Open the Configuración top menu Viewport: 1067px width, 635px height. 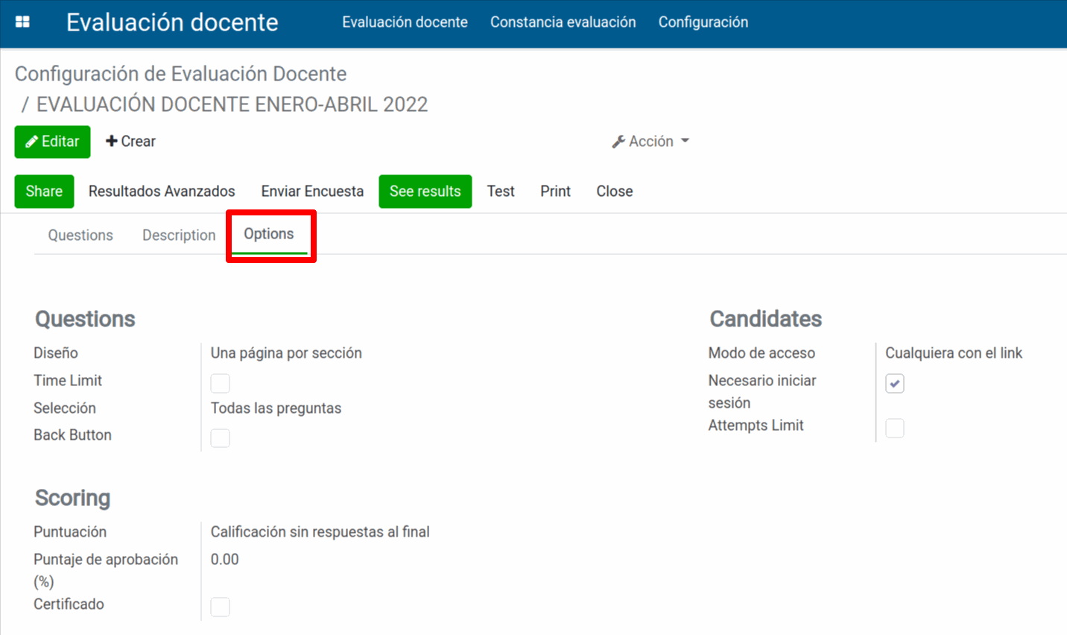pos(703,22)
